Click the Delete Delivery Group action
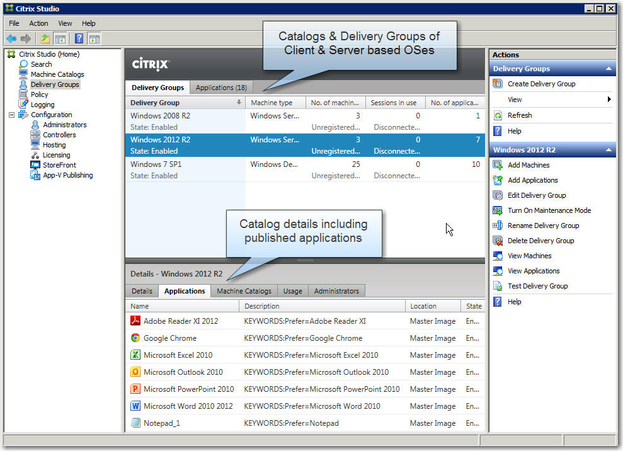The height and width of the screenshot is (451, 623). click(x=540, y=241)
